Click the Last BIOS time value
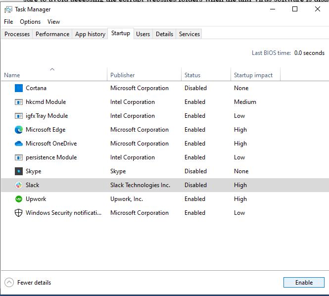This screenshot has height=296, width=329. (309, 53)
